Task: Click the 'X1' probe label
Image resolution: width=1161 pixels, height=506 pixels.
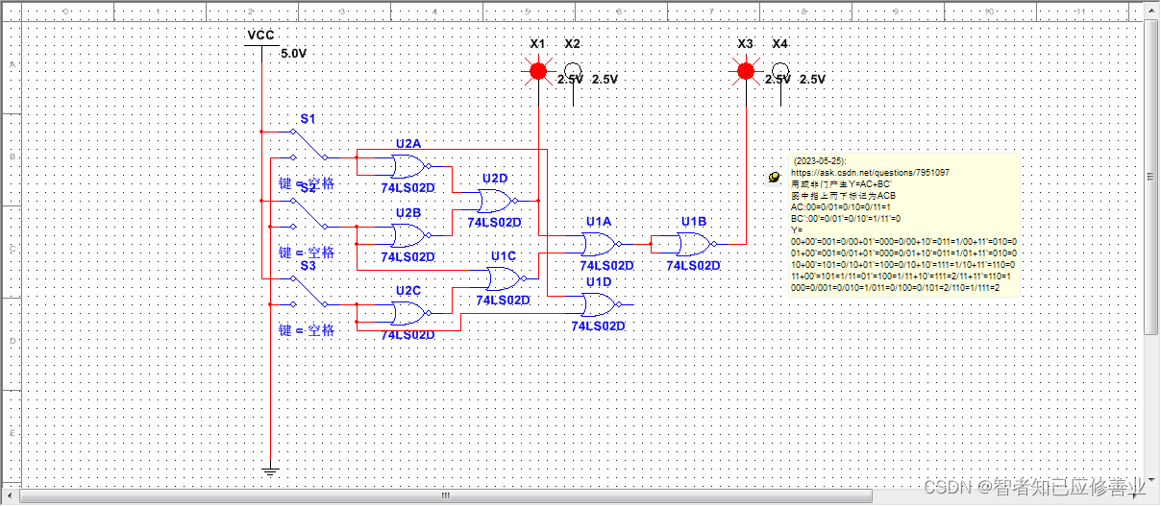Action: click(538, 44)
